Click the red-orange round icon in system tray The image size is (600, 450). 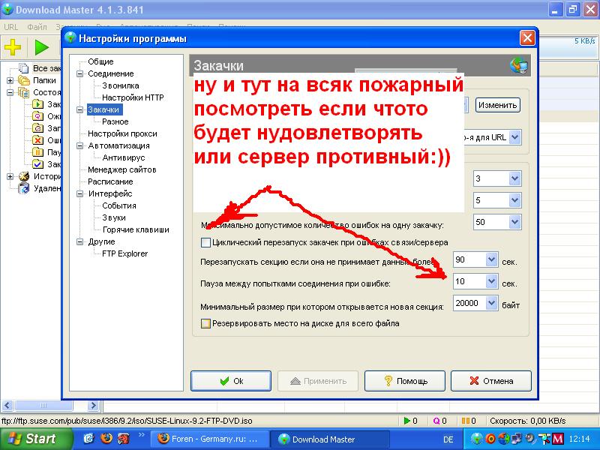[x=490, y=439]
